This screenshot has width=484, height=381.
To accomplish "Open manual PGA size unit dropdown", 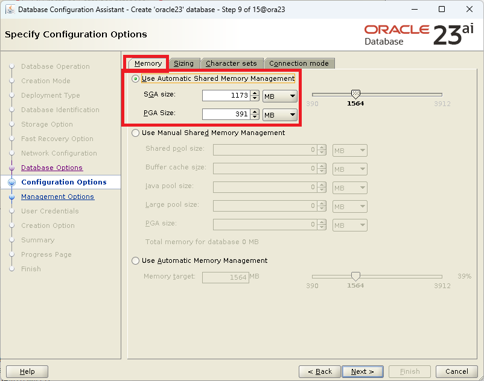I will click(x=350, y=225).
